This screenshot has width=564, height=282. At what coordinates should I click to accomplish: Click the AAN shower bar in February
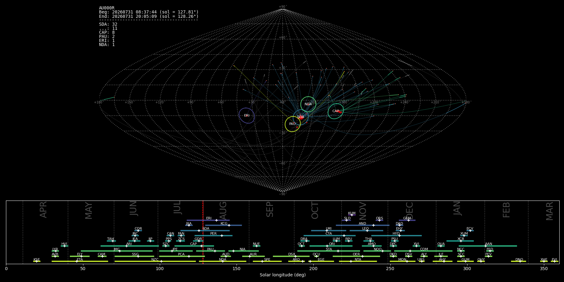[488, 246]
